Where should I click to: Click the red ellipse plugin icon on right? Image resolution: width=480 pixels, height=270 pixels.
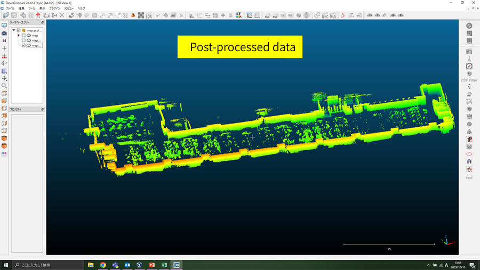[x=469, y=154]
